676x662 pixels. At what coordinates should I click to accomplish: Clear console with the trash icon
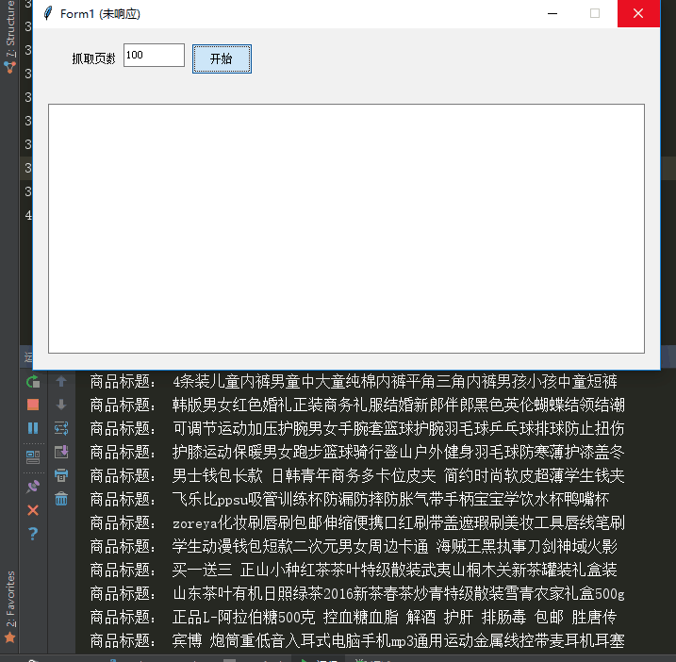coord(61,499)
